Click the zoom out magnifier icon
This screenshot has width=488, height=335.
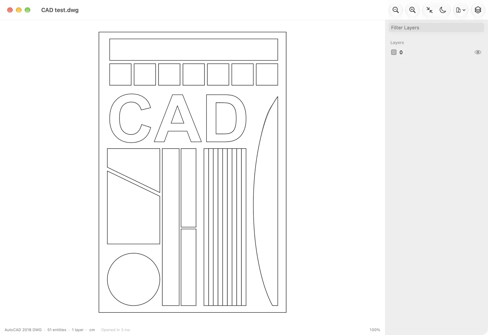[x=396, y=10]
